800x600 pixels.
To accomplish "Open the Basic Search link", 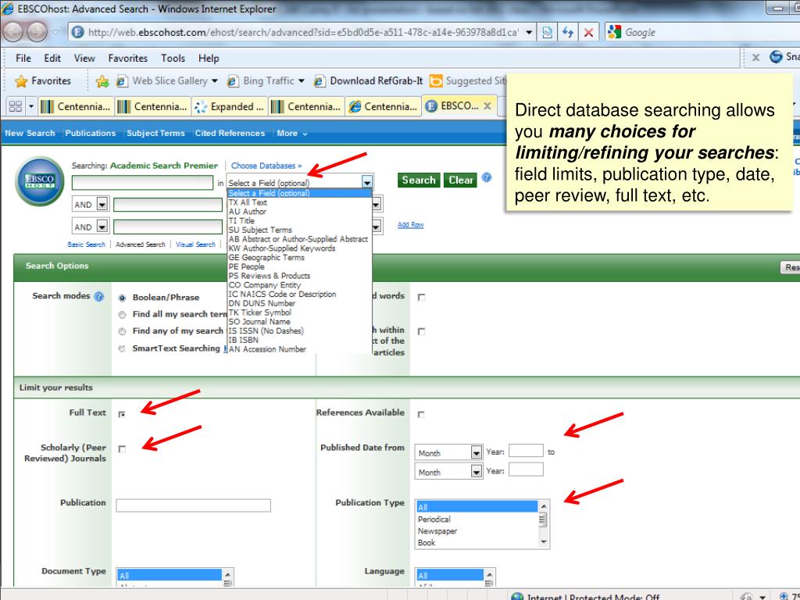I will click(86, 245).
